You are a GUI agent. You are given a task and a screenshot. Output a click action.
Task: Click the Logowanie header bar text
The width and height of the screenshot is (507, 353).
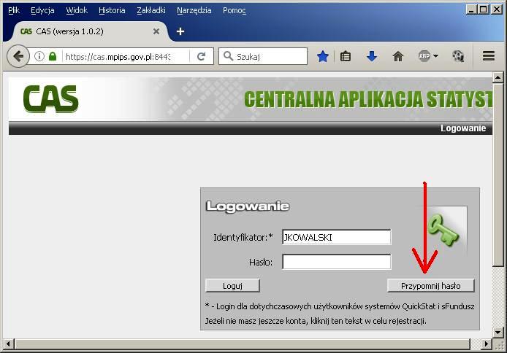tap(463, 128)
